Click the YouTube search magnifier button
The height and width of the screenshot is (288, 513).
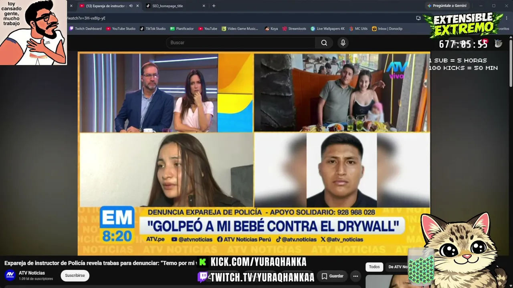pos(324,43)
